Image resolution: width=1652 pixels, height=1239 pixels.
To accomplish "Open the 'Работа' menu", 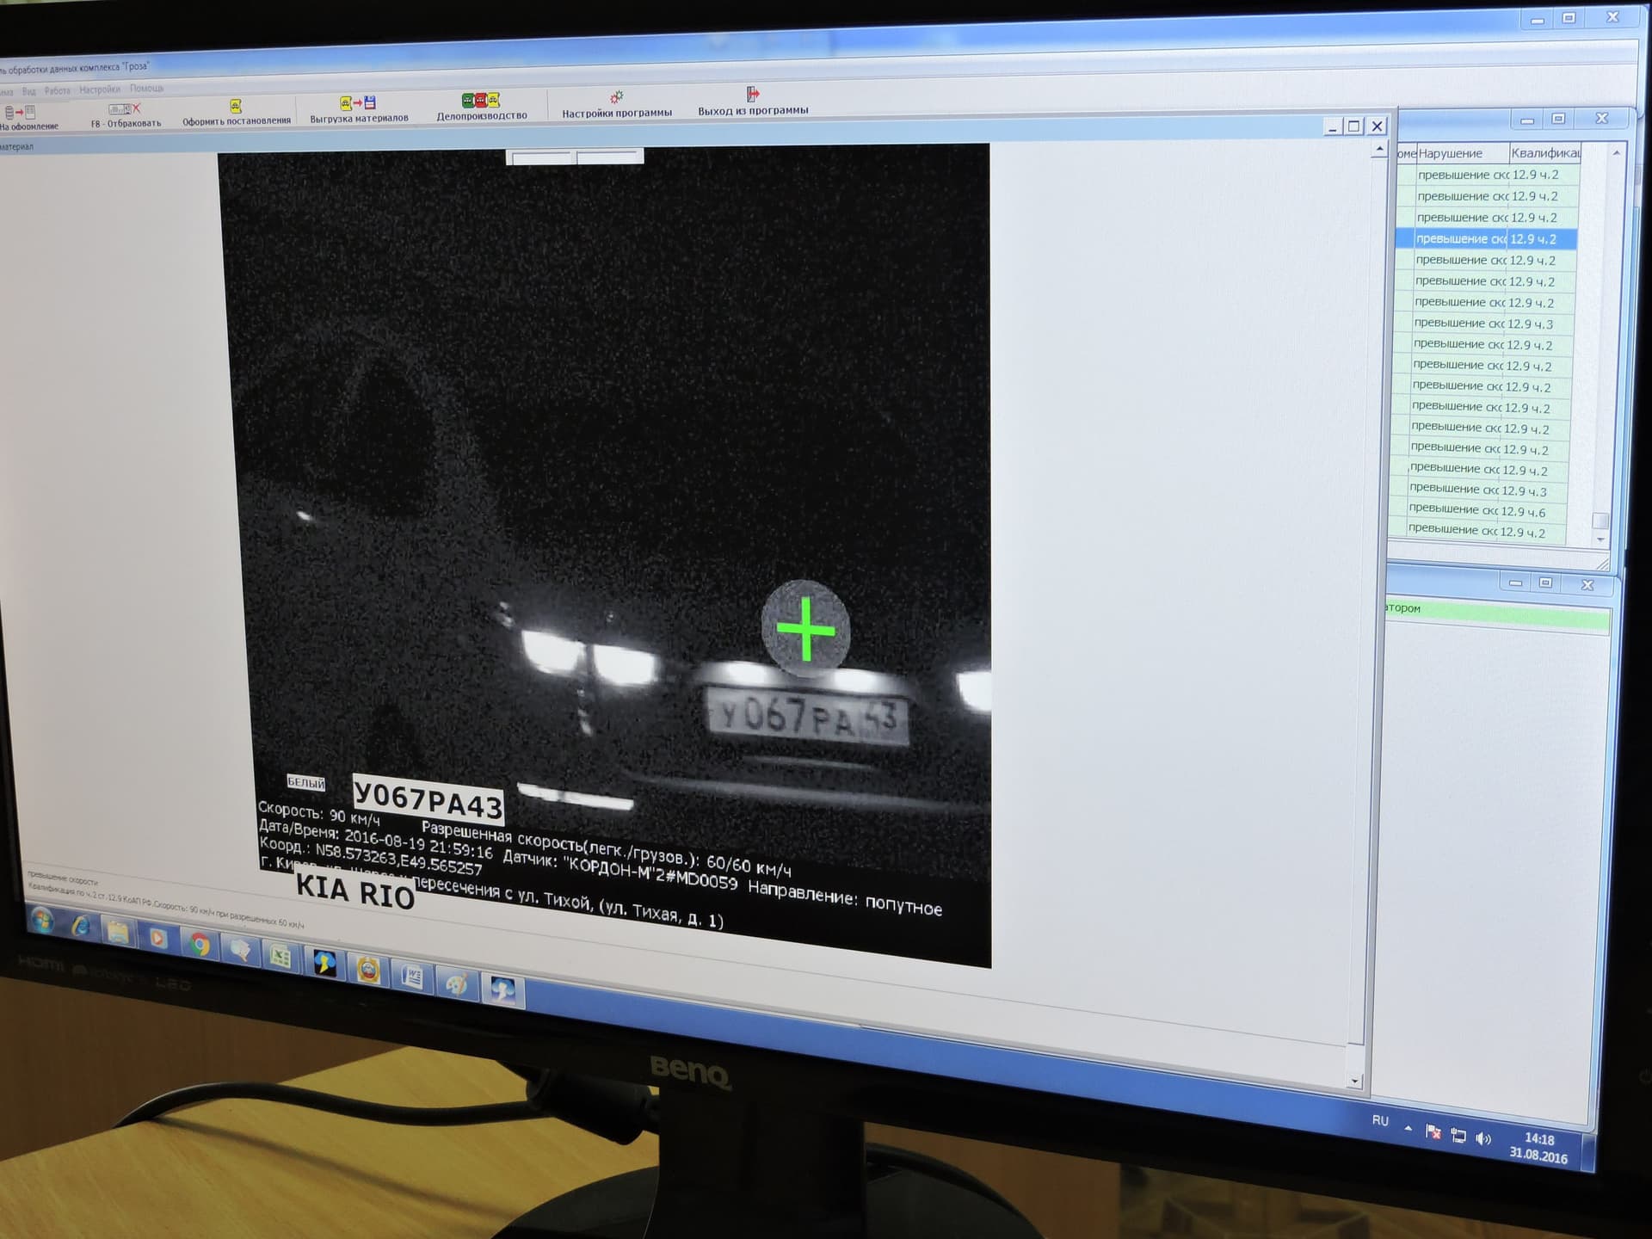I will coord(57,90).
